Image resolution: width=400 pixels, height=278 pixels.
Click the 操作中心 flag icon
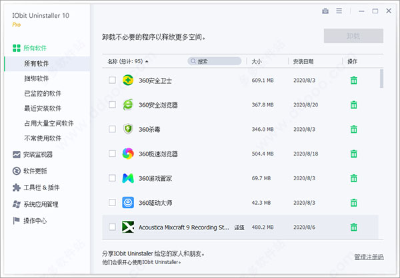[x=16, y=221]
